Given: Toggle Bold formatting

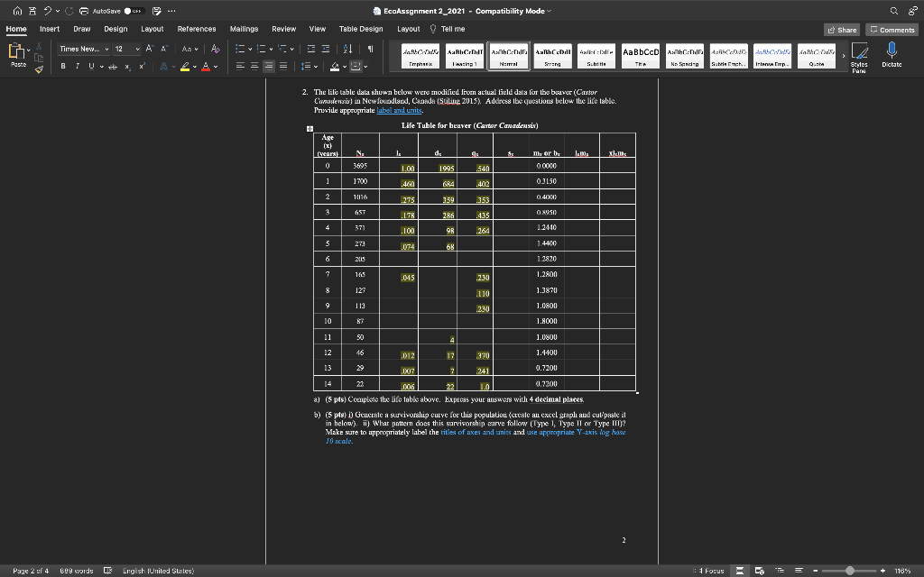Looking at the screenshot, I should 63,67.
